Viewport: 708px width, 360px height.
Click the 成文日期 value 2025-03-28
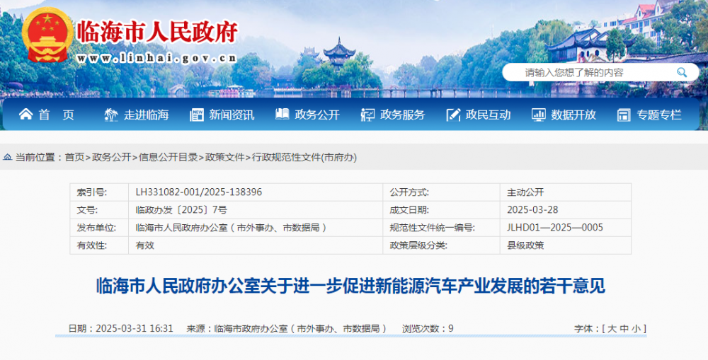click(x=532, y=210)
